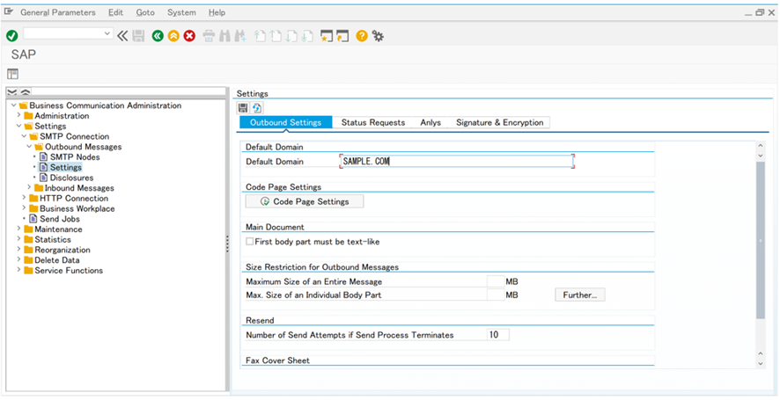Collapse Business Communication Administration root node
Viewport: 780px width, 400px height.
(13, 105)
